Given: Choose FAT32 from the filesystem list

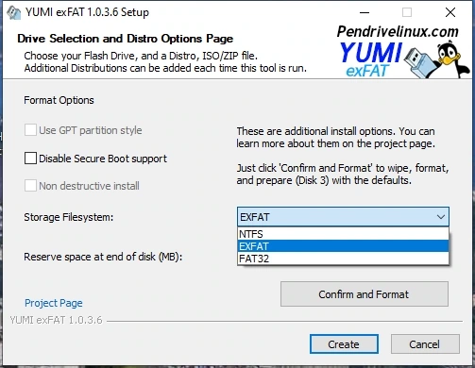Looking at the screenshot, I should pyautogui.click(x=343, y=259).
